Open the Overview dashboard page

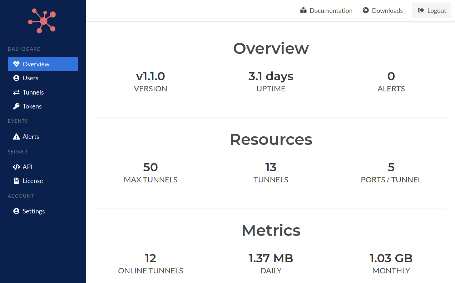click(43, 64)
